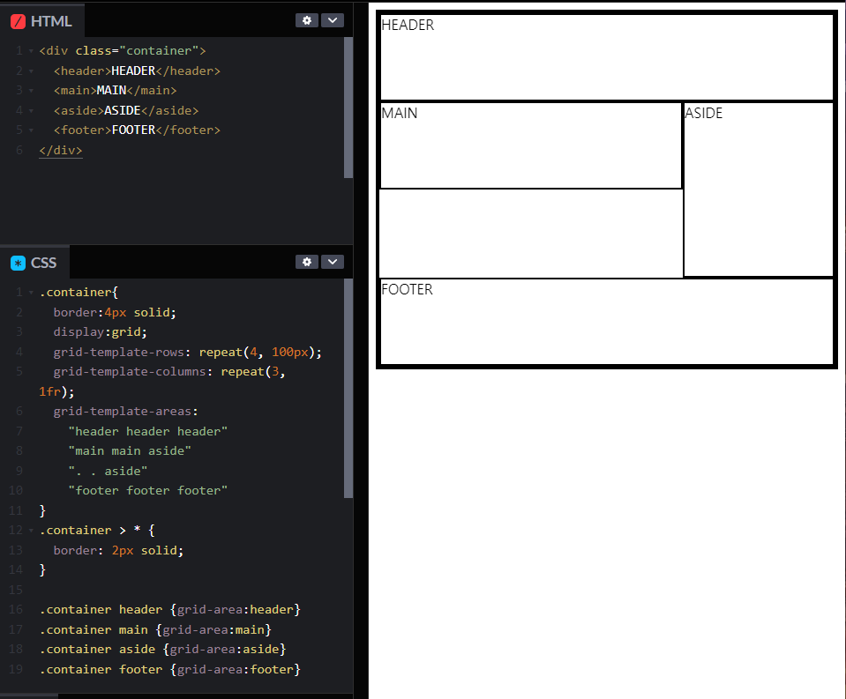
Task: Click ". . aside" string in CSS
Action: tap(108, 471)
